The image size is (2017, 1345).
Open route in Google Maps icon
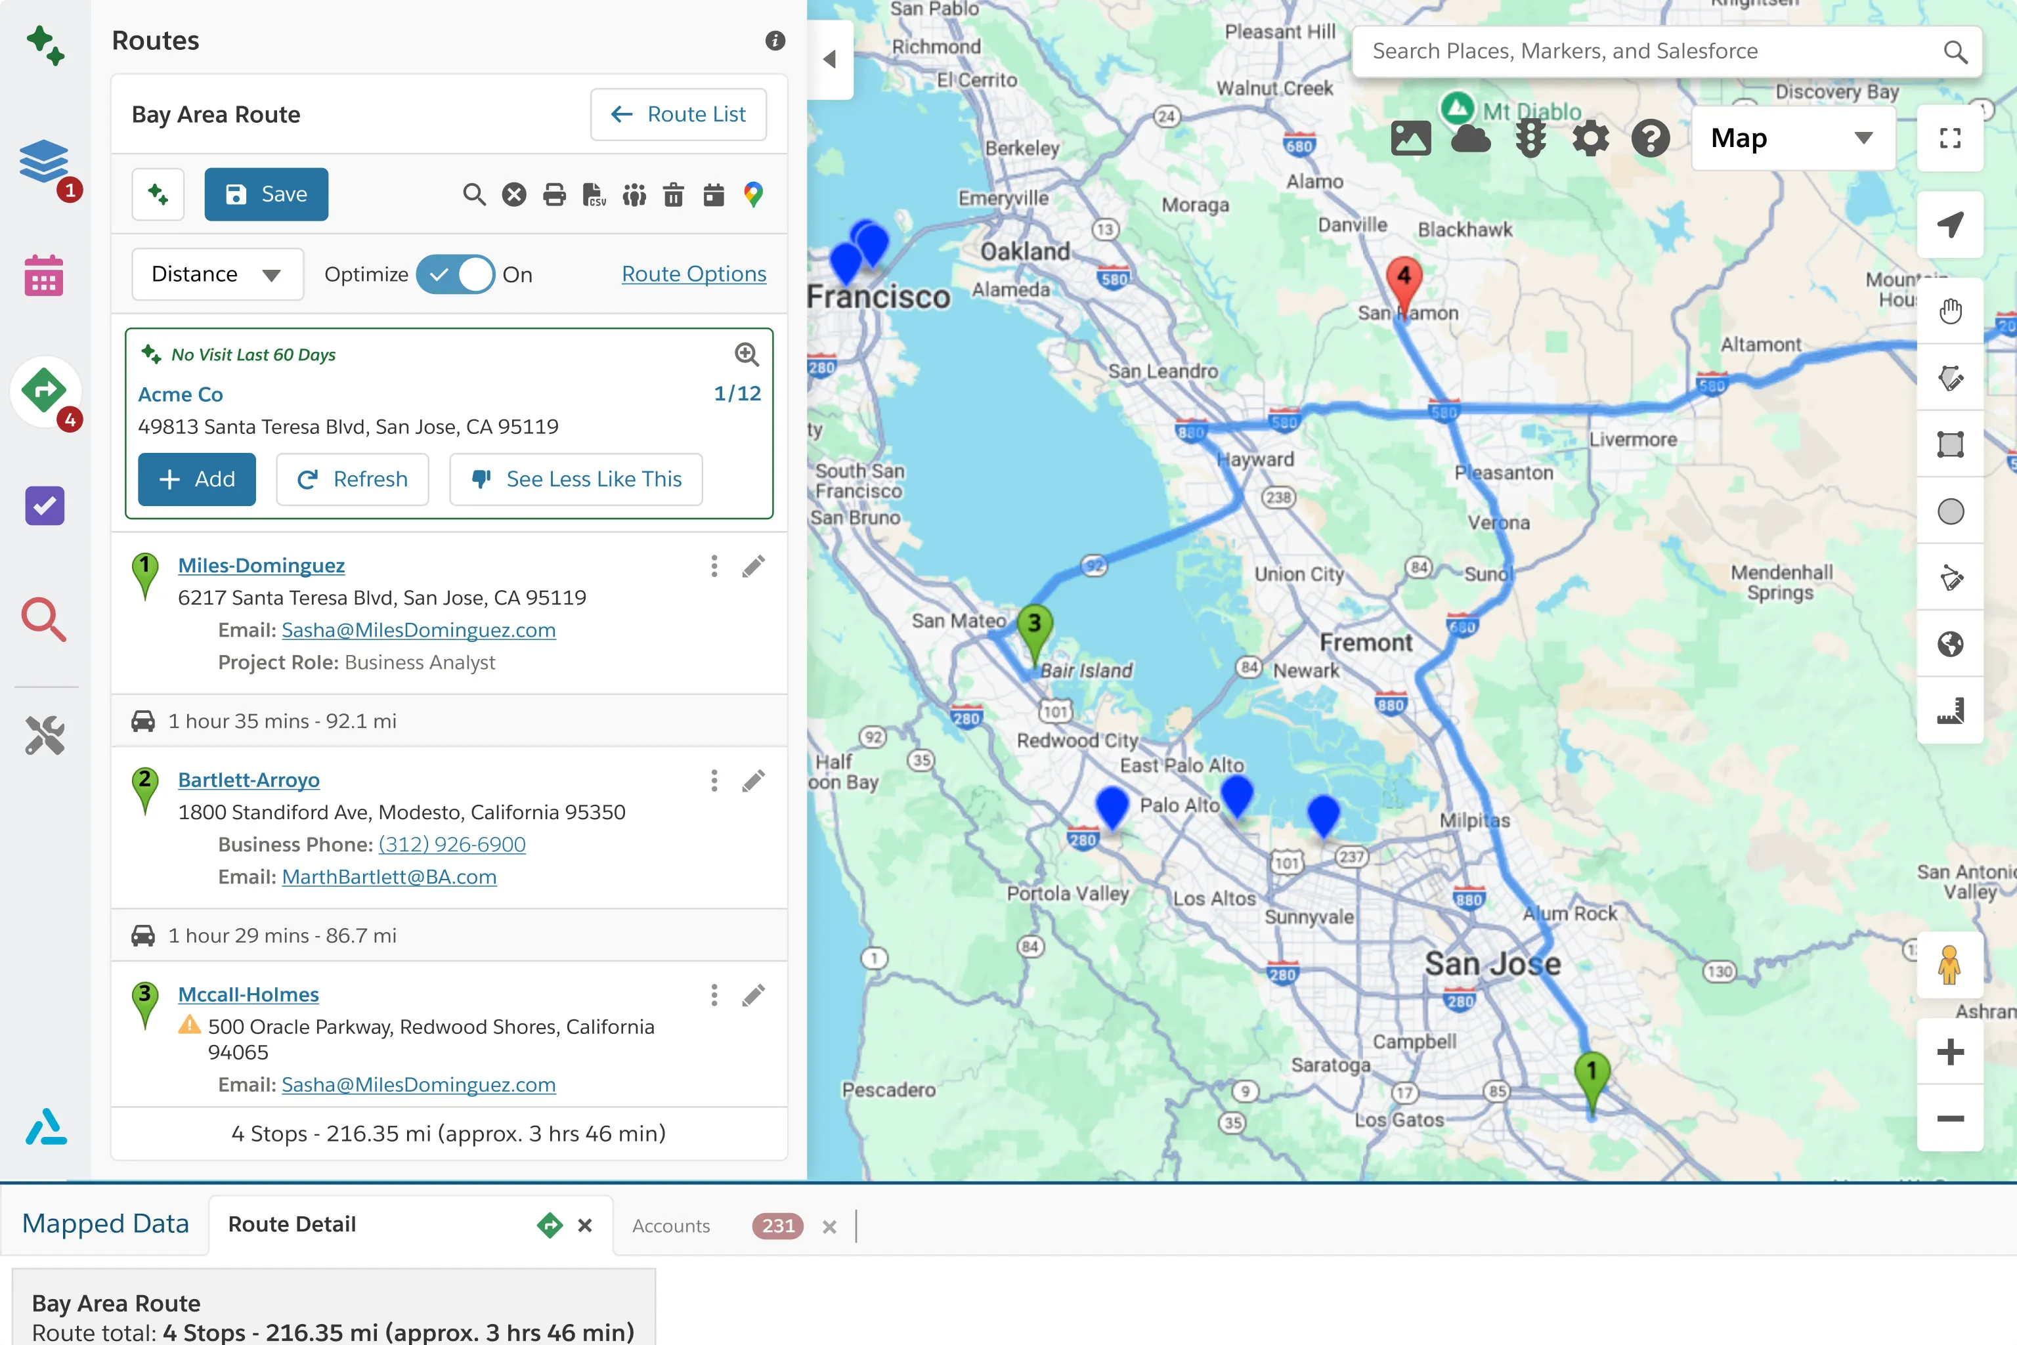[x=753, y=195]
